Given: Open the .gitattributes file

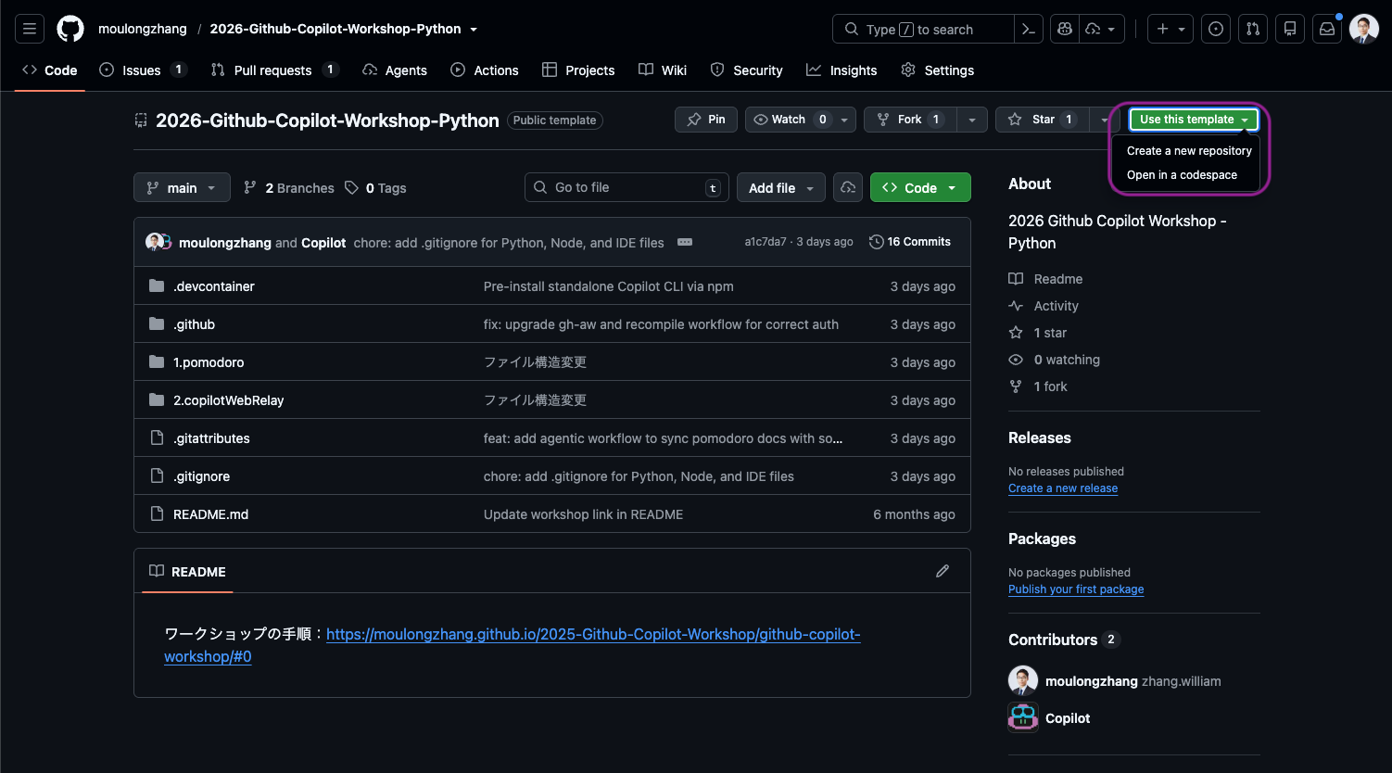Looking at the screenshot, I should [211, 438].
